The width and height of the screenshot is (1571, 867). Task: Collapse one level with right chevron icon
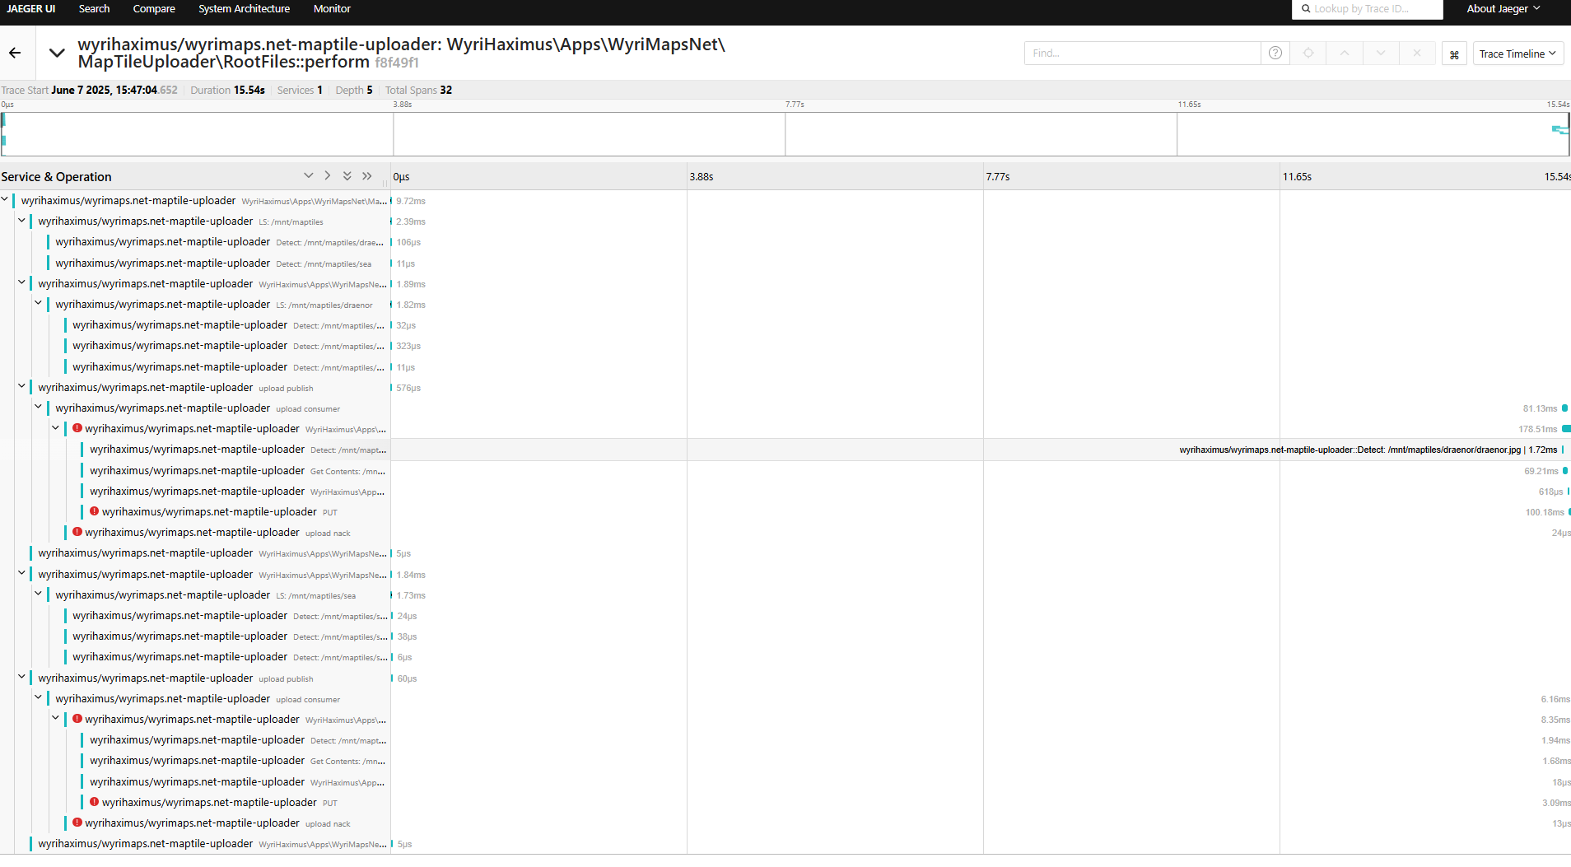coord(328,176)
